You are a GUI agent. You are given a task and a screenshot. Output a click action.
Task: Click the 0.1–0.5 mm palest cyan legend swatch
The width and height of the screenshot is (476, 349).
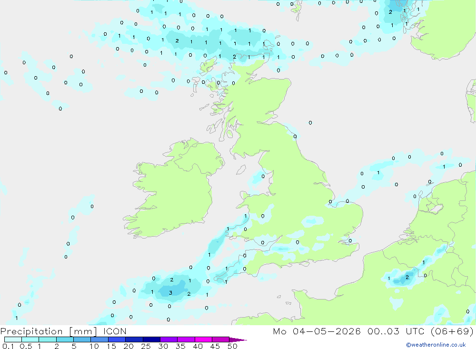pos(13,339)
